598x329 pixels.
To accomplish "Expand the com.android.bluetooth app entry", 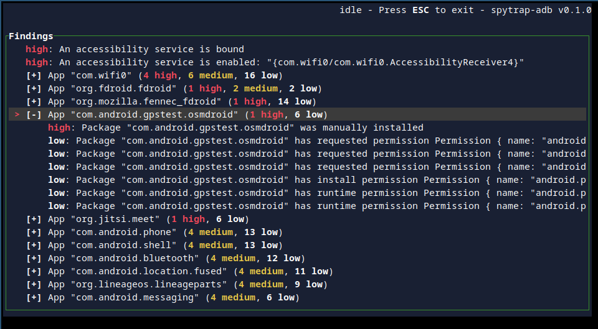I will [34, 258].
